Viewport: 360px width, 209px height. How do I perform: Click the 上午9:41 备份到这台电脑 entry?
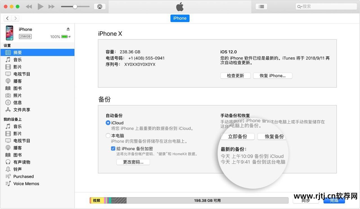(253, 162)
